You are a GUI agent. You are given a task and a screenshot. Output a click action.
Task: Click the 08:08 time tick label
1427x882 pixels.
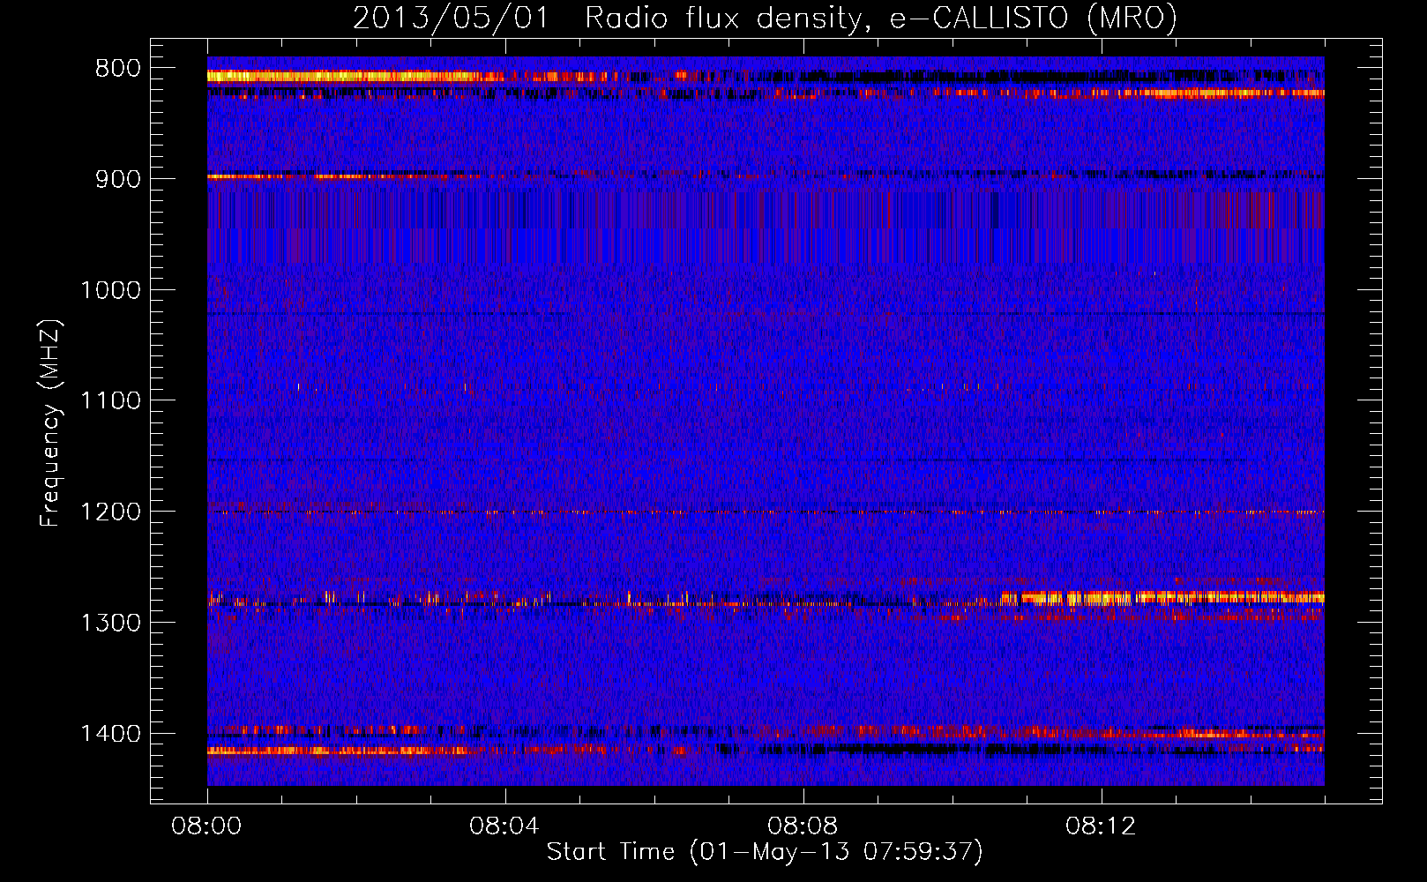803,826
